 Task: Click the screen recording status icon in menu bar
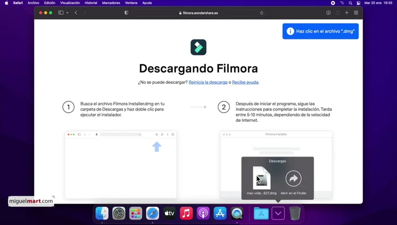pos(333,3)
